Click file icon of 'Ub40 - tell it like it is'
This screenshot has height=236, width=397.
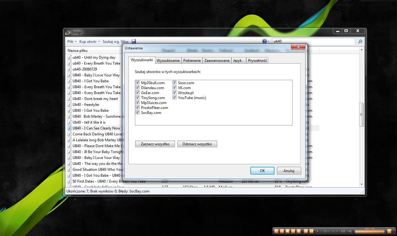pos(70,122)
